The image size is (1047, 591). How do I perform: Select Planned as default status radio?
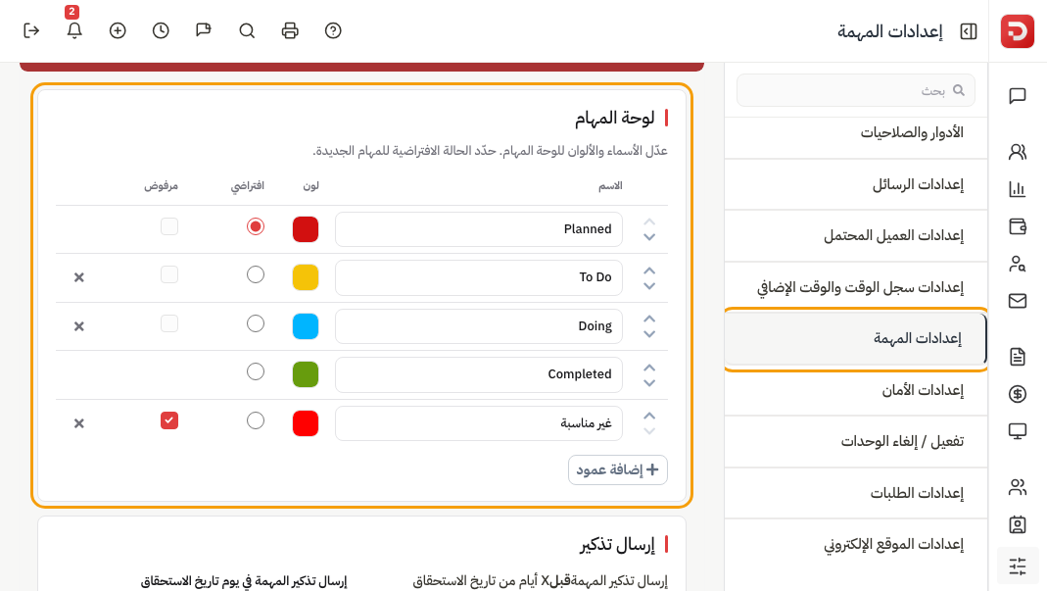click(255, 226)
